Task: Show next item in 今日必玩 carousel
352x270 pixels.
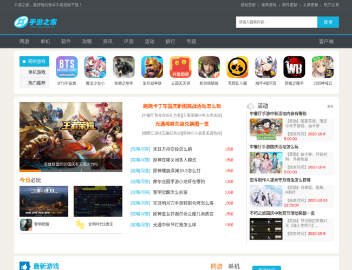Action: coord(119,201)
